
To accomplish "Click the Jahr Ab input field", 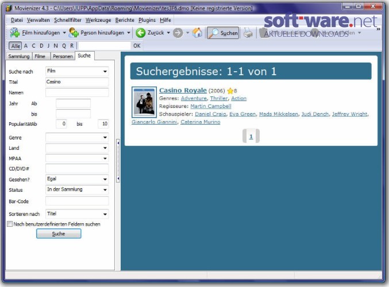I will click(73, 103).
